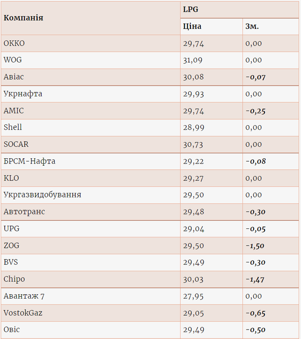Screen dimensions: 301x339
Task: Click the SOCAR price 30,73
Action: 193,144
